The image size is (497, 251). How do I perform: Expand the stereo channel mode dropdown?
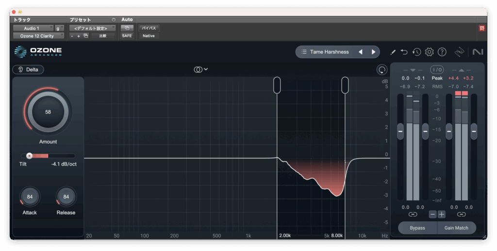201,69
